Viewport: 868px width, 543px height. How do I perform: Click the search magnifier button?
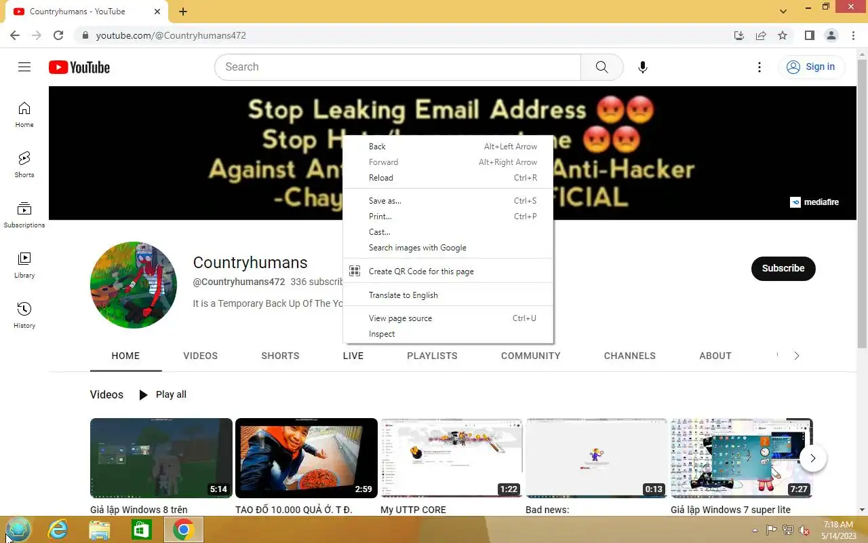point(601,67)
